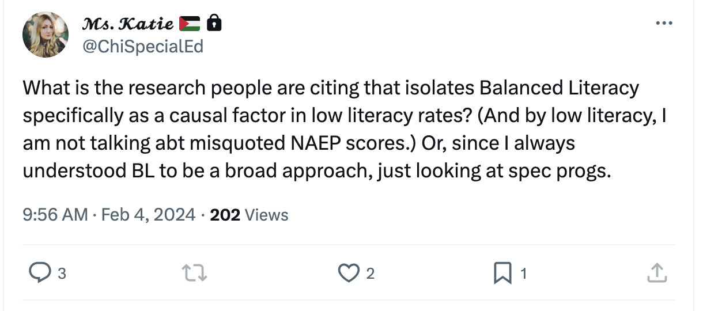
Task: View the 202 Views analytics
Action: pos(250,215)
